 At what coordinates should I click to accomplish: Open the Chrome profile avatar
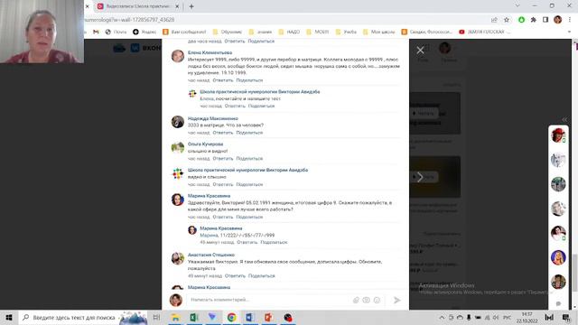coord(558,20)
